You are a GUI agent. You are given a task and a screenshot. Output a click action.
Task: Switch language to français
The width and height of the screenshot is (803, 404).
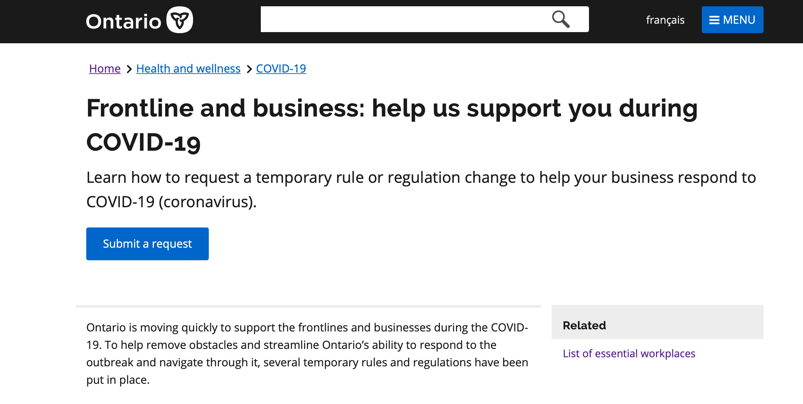(665, 20)
